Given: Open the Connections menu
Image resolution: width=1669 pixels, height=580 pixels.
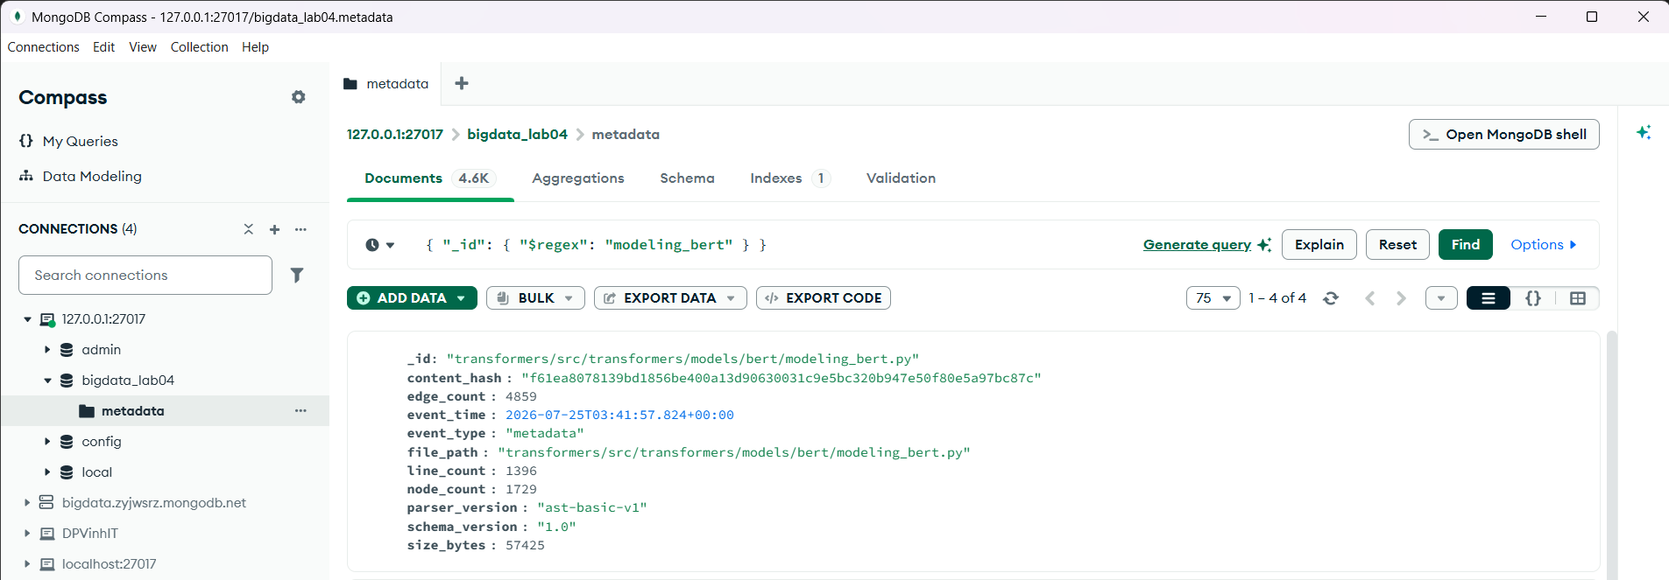Looking at the screenshot, I should (x=43, y=47).
